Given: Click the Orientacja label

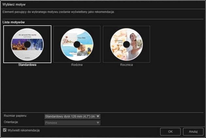Looking at the screenshot, I should pos(11,122).
